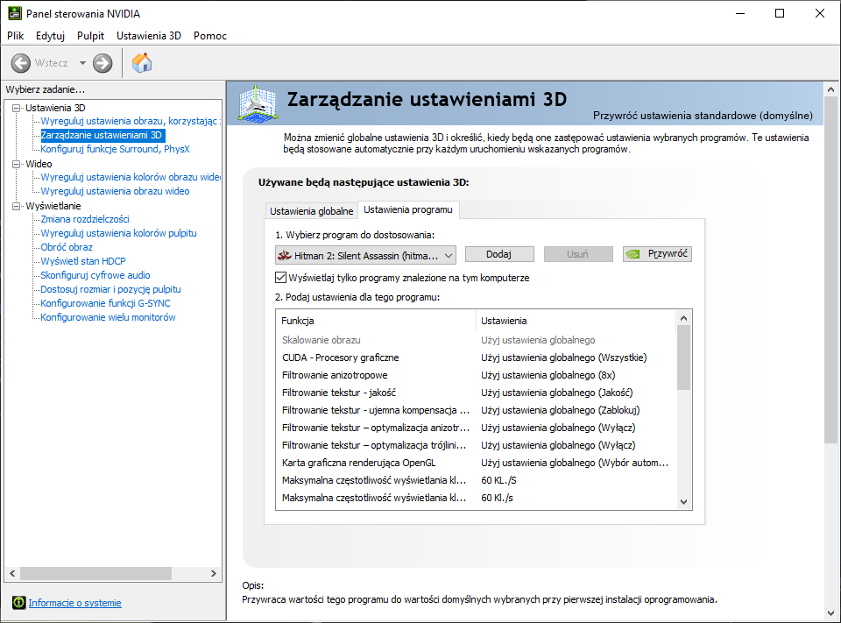Switch to Ustawienia globalne tab
This screenshot has width=841, height=623.
click(x=312, y=211)
